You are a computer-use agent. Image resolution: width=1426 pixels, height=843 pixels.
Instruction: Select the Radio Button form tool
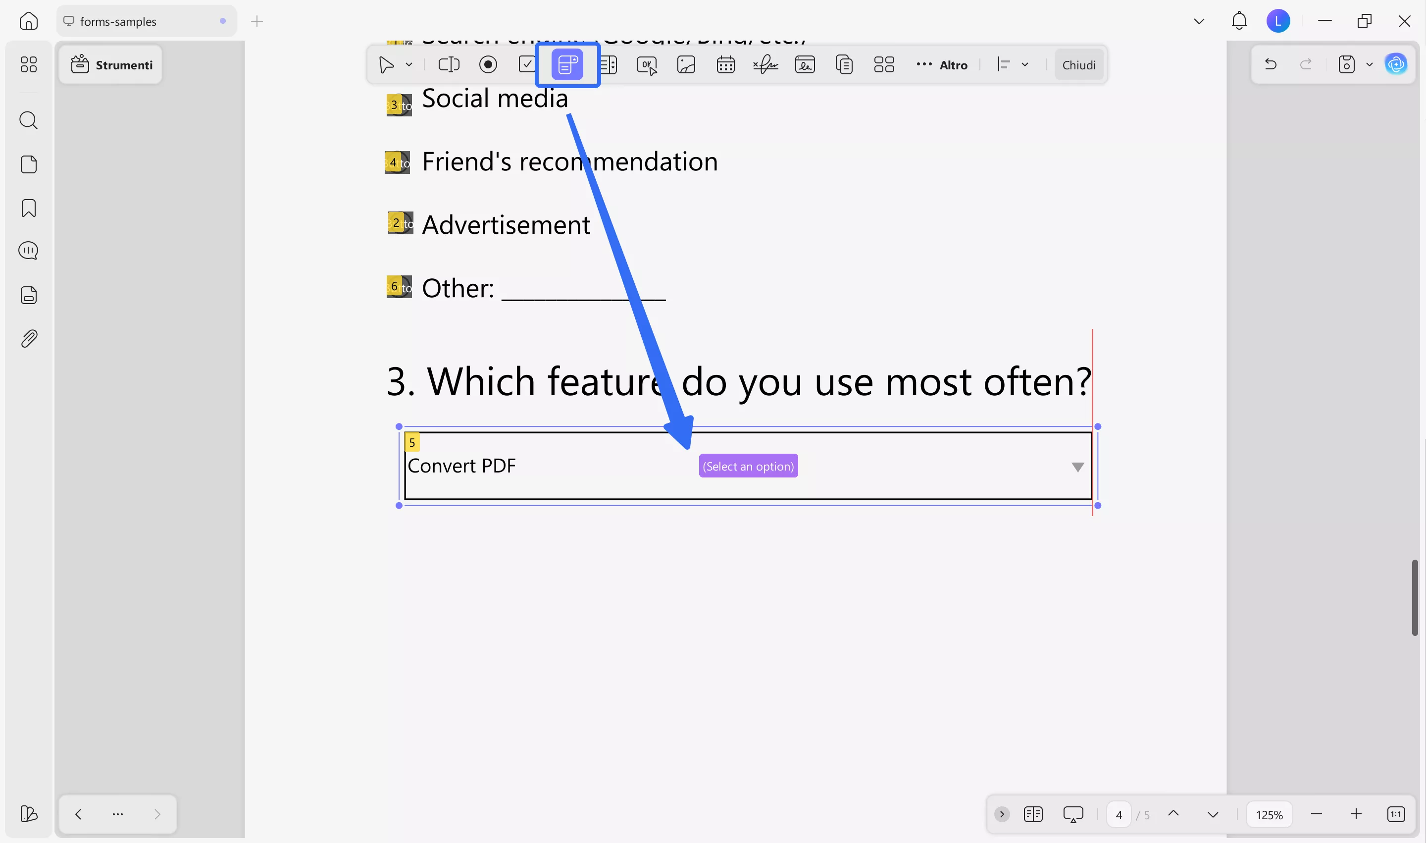click(x=488, y=64)
